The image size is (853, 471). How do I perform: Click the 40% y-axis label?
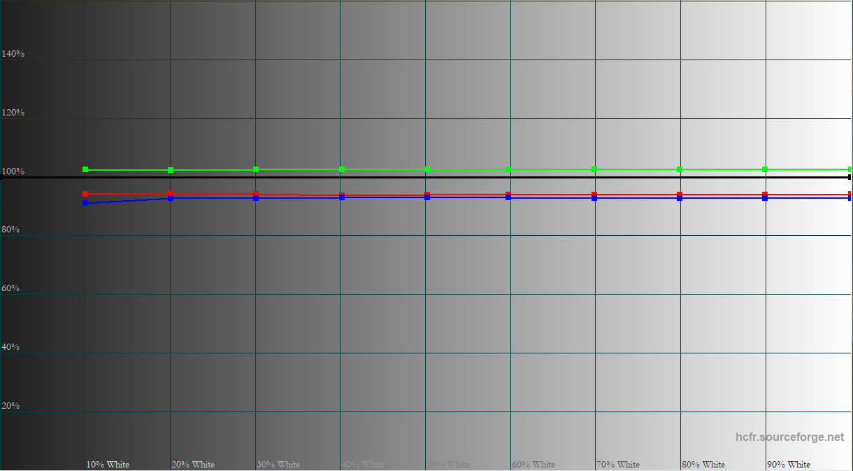[11, 347]
